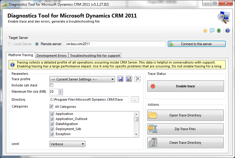Click the categories list scroll up arrow
This screenshot has width=235, height=158.
point(136,114)
